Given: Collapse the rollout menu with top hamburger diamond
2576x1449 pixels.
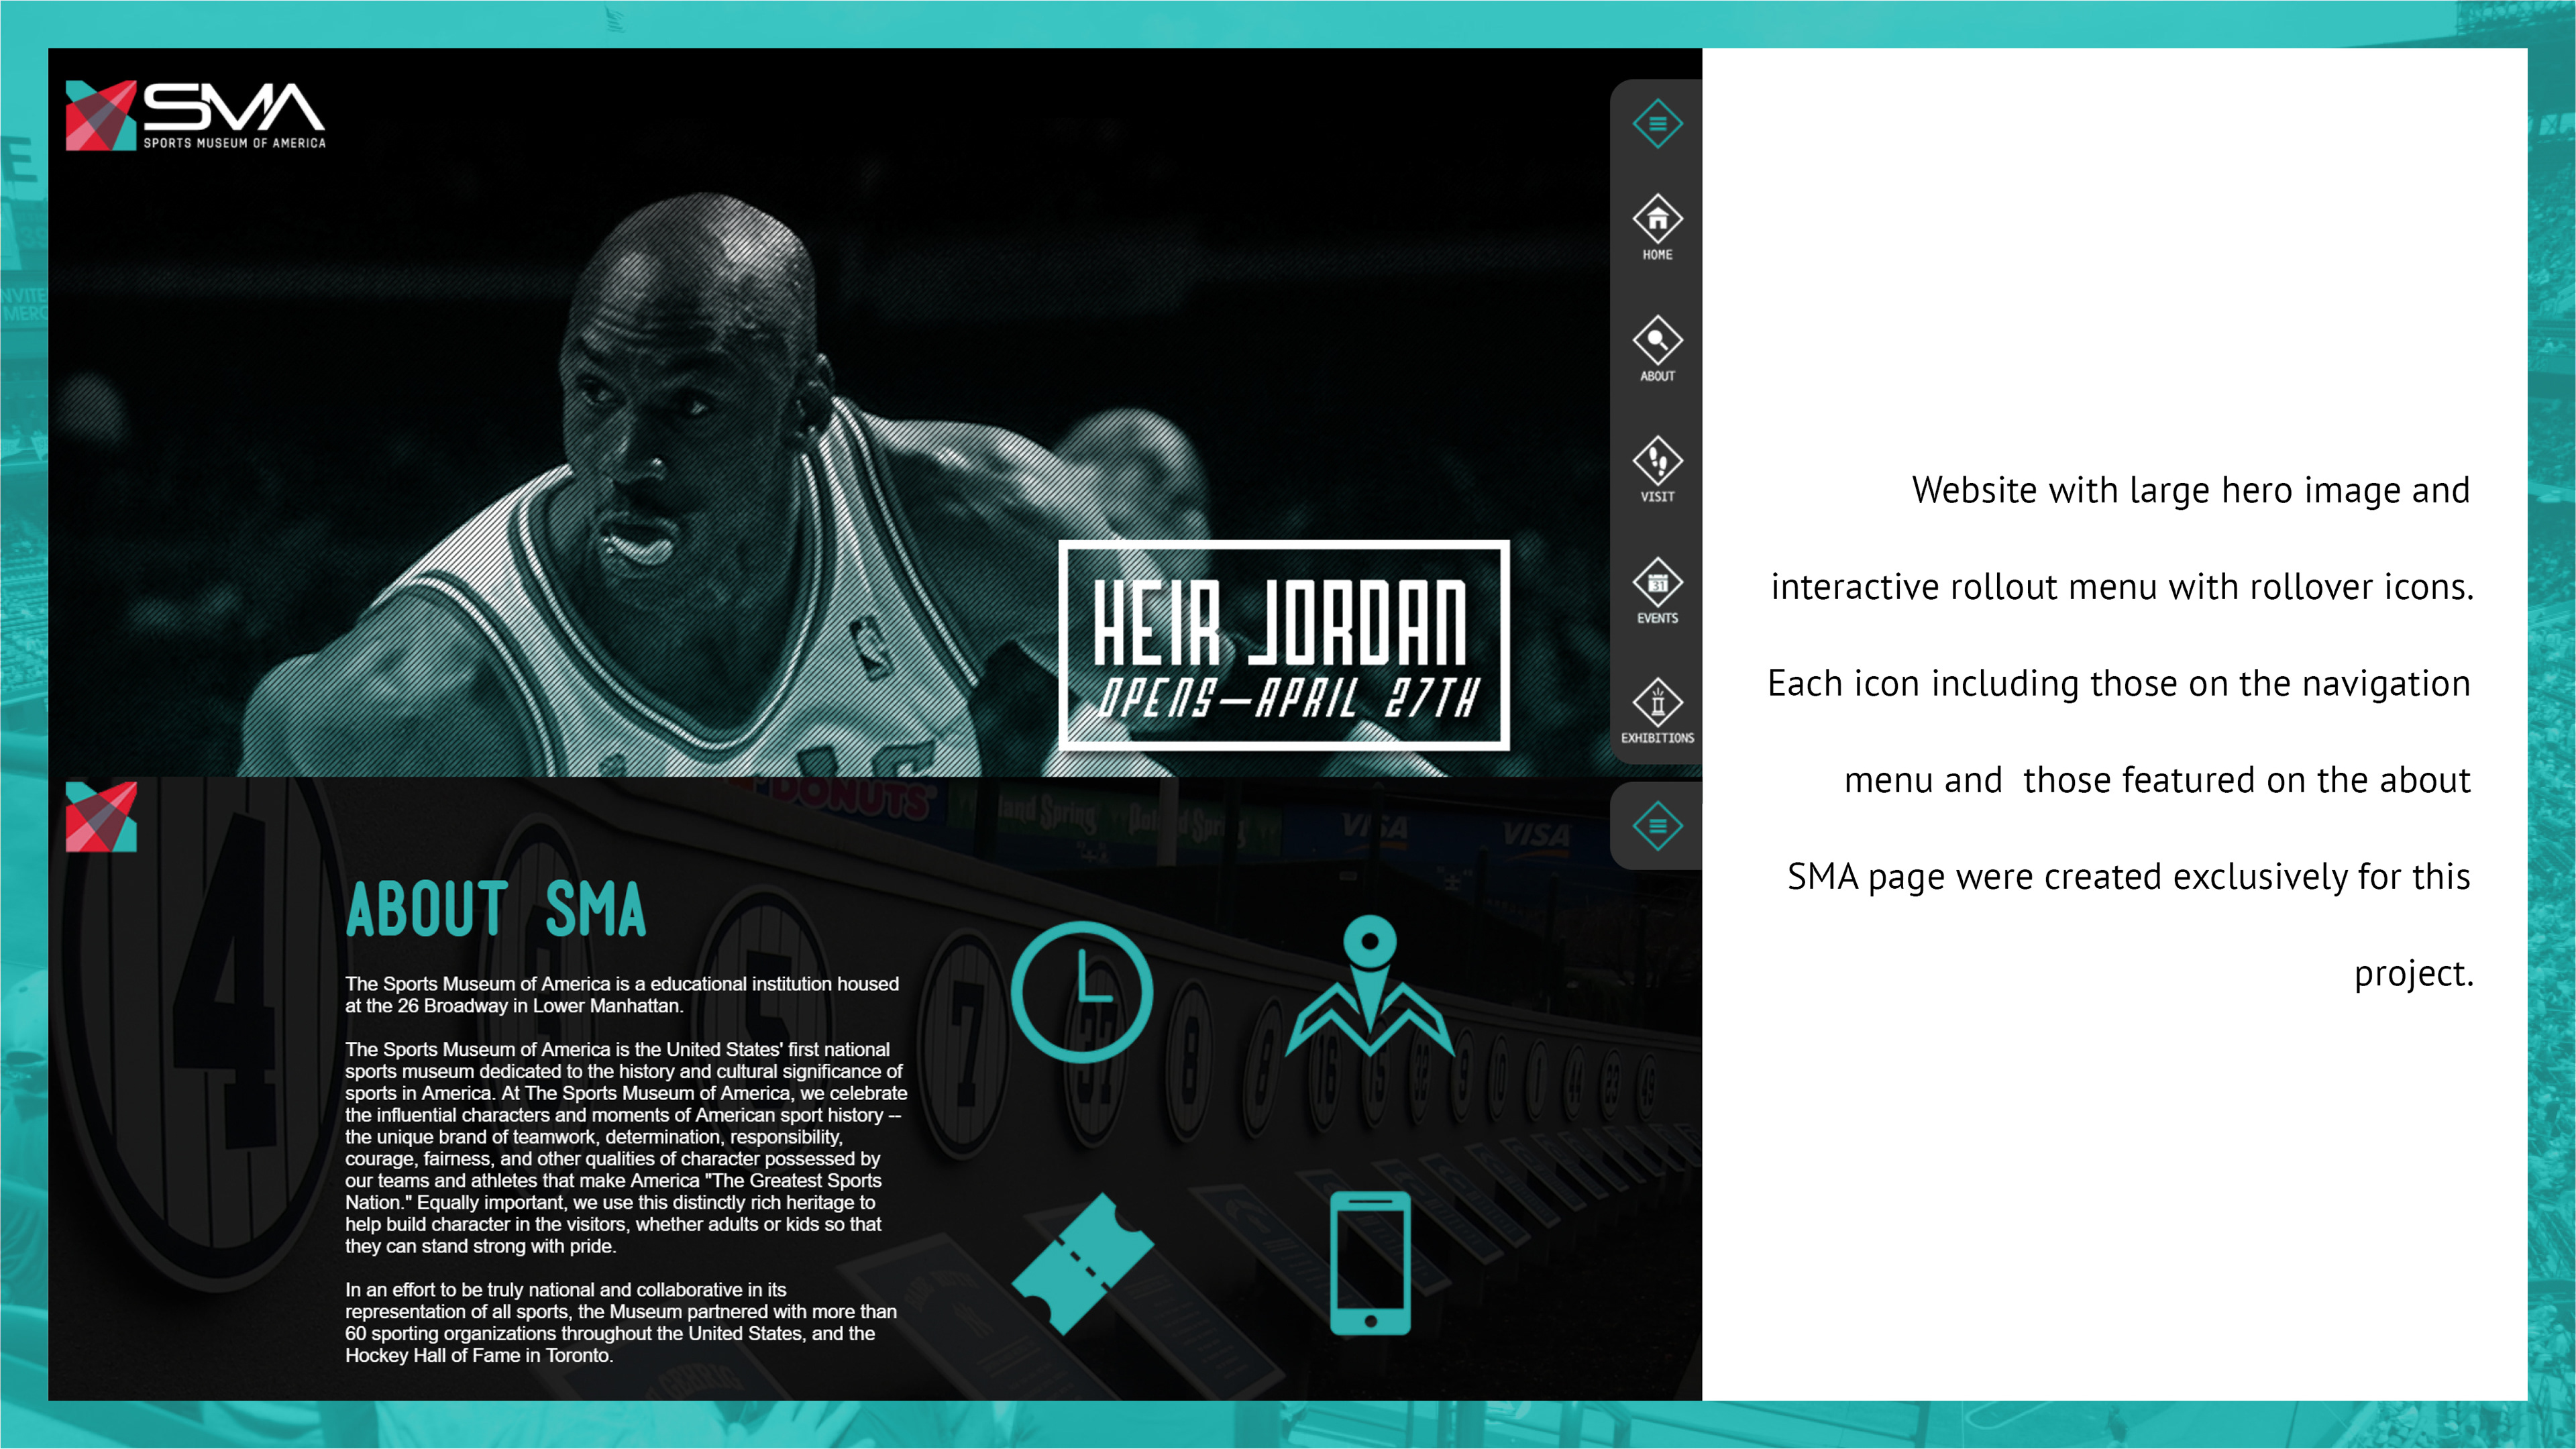Looking at the screenshot, I should [1657, 124].
